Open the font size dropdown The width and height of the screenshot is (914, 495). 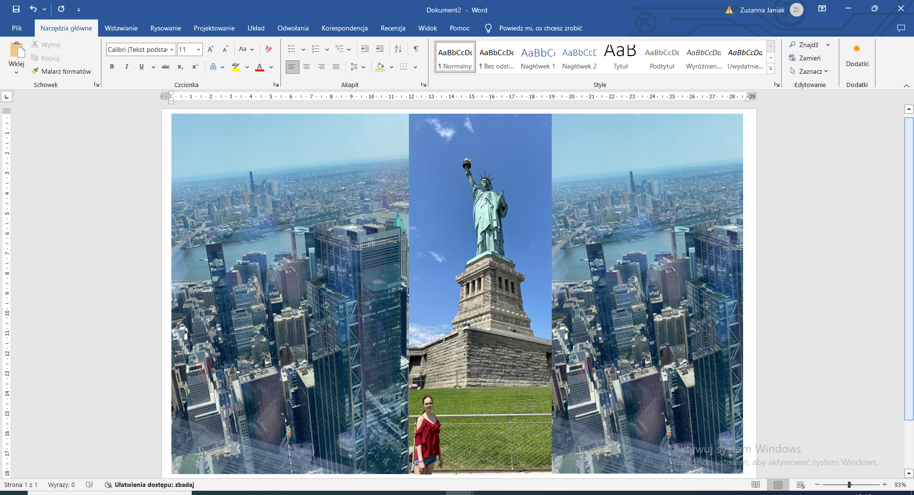pyautogui.click(x=199, y=49)
